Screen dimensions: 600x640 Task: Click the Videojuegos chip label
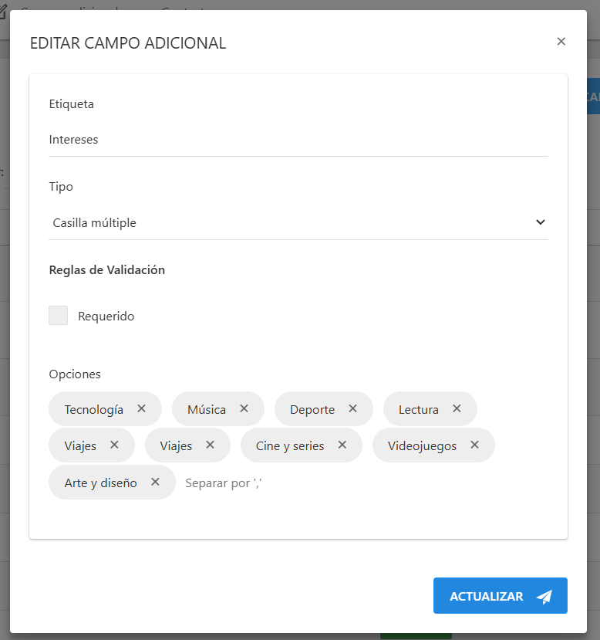point(423,445)
